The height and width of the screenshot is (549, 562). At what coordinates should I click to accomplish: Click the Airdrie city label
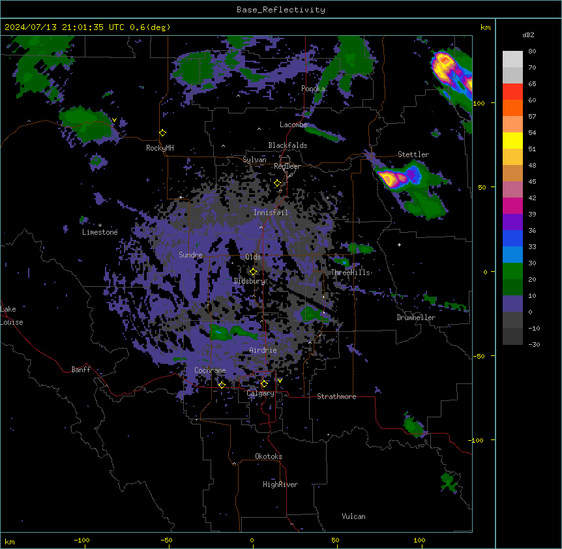coord(263,350)
